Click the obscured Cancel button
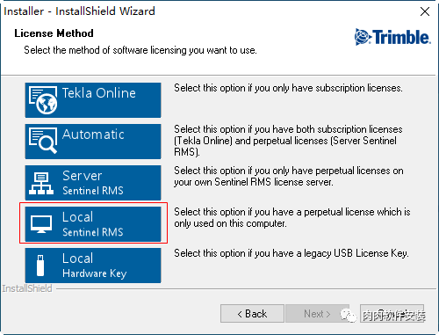Image resolution: width=439 pixels, height=335 pixels. point(392,314)
